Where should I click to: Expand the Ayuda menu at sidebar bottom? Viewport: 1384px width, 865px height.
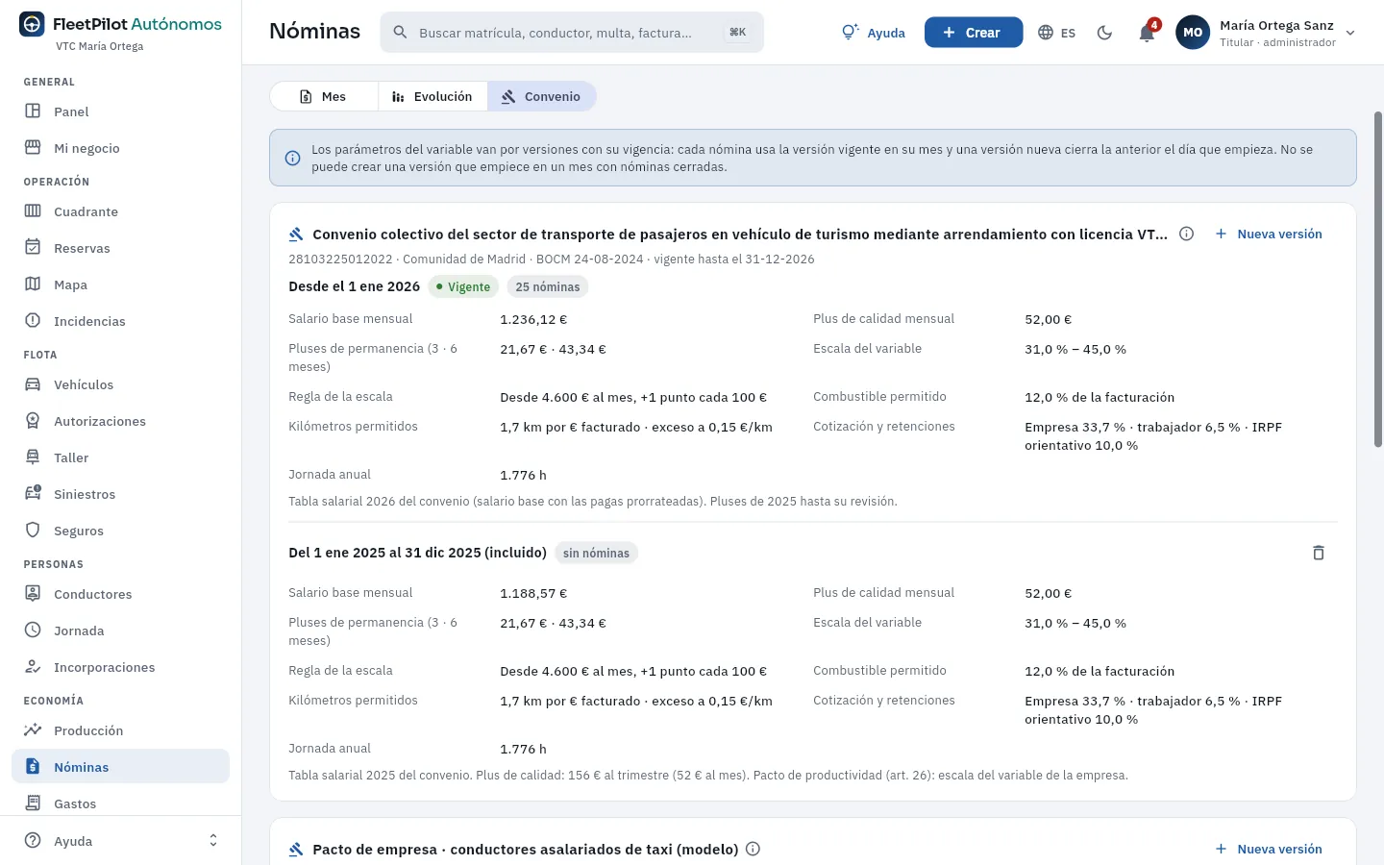pos(120,841)
